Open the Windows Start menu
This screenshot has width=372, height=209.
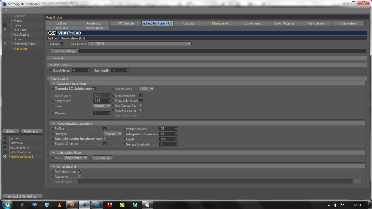(x=7, y=205)
